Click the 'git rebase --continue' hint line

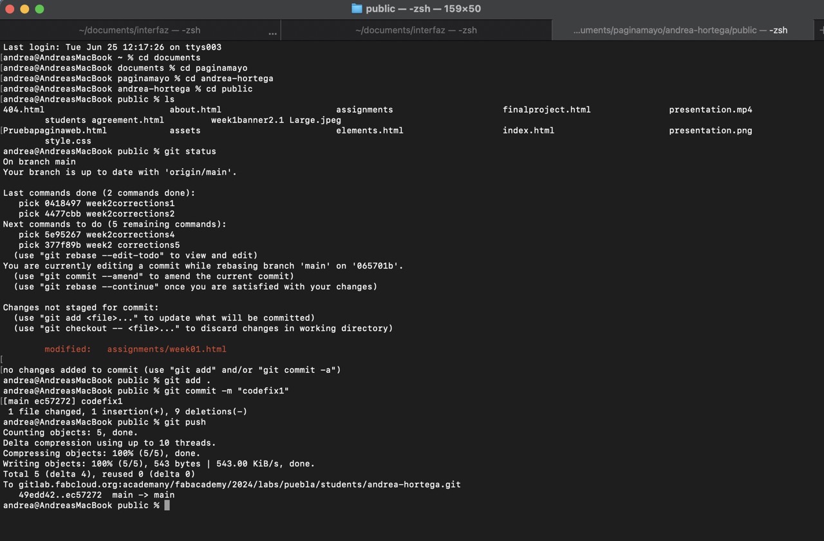(196, 287)
